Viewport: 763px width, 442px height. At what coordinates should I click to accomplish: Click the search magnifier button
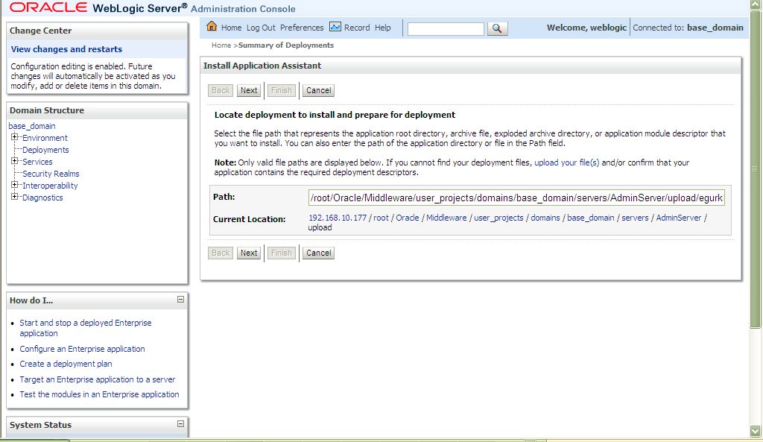point(497,28)
